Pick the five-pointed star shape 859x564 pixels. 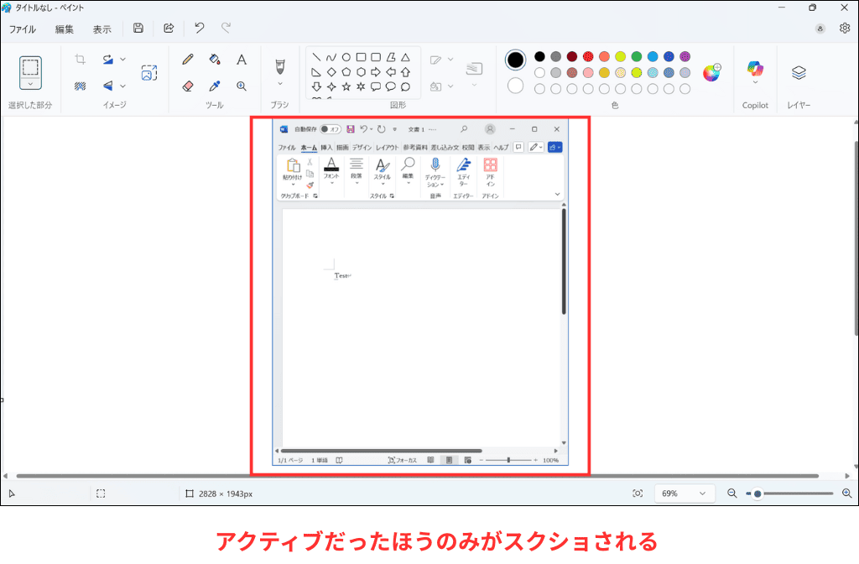(x=346, y=86)
